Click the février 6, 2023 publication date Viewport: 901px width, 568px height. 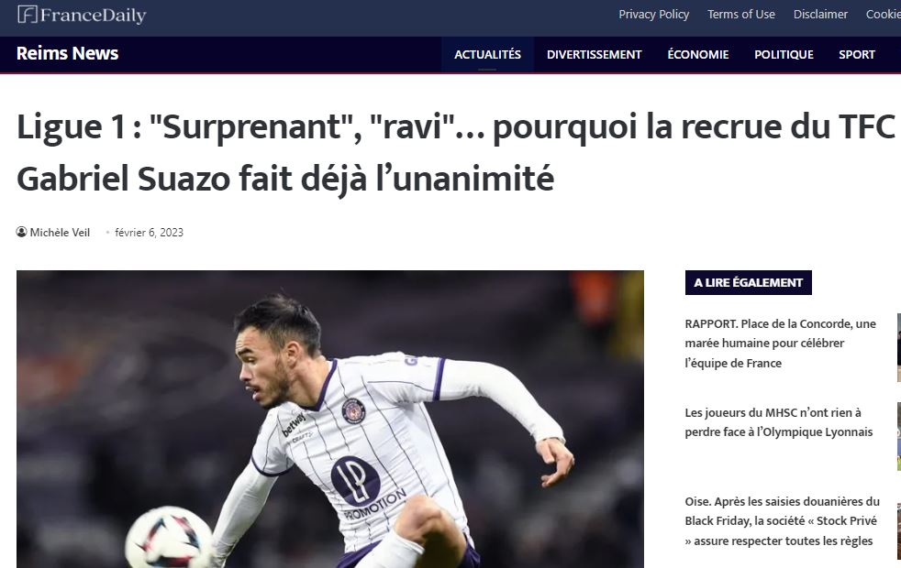click(149, 233)
